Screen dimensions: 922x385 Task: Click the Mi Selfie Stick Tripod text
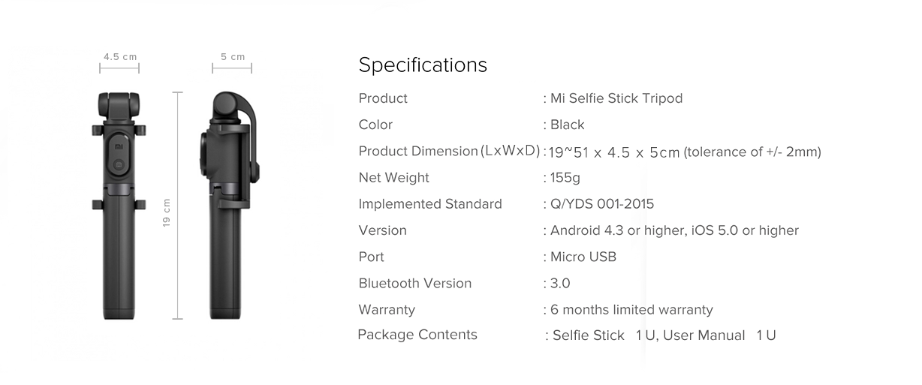(x=616, y=98)
